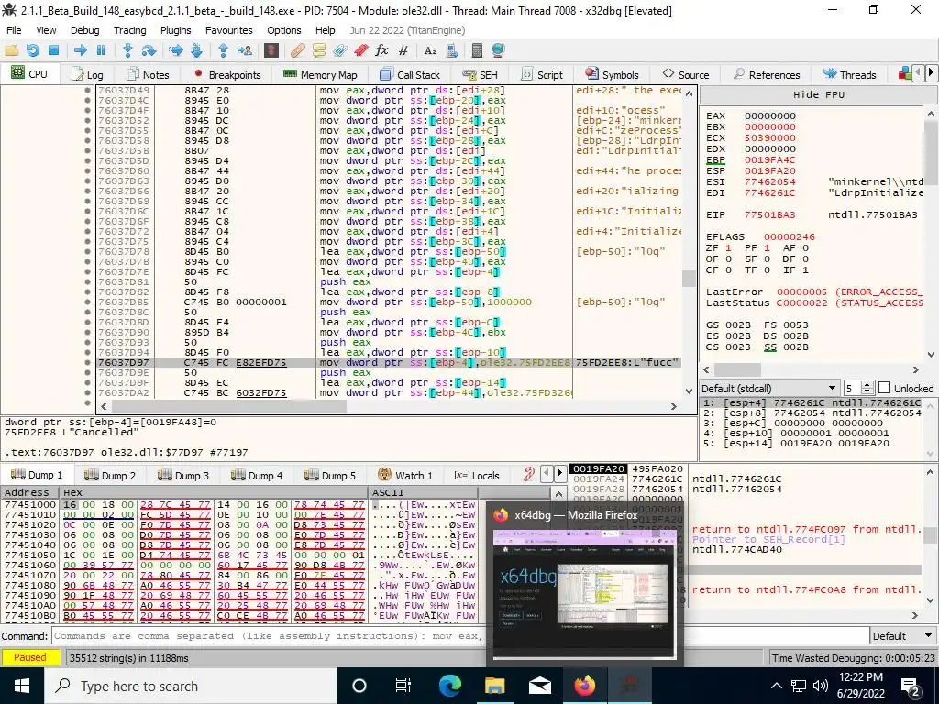Click the Run to User Code icon
The image size is (939, 704).
click(244, 51)
